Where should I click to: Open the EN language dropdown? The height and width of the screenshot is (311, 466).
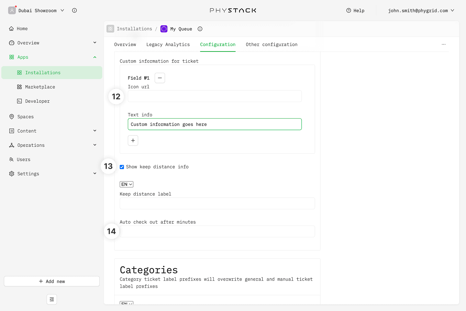click(x=127, y=184)
